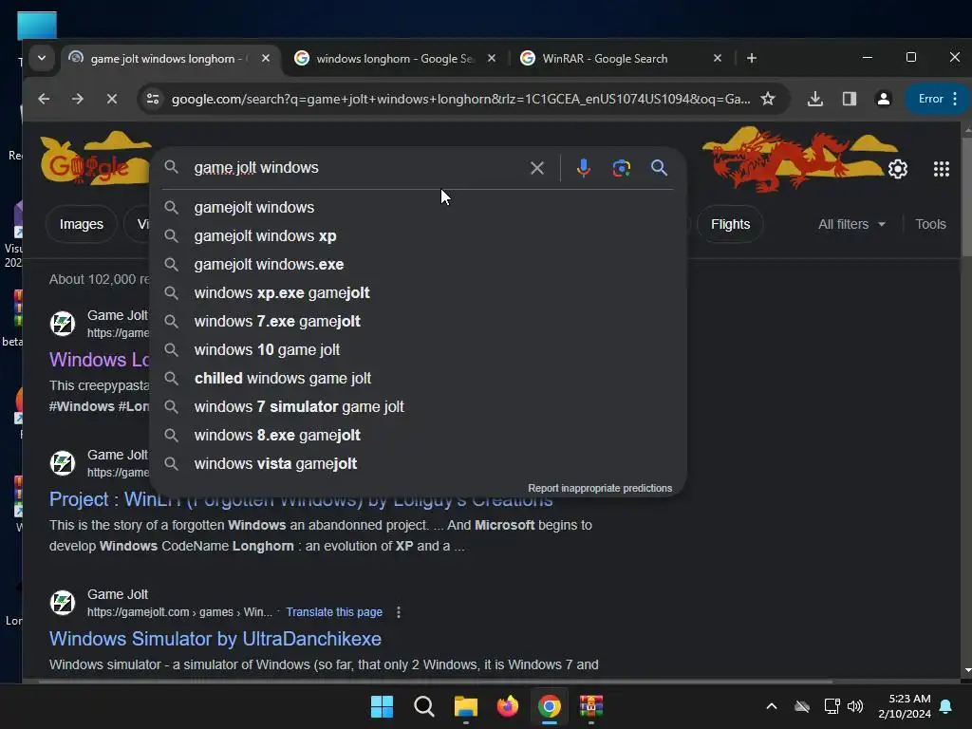Open the Tools button

click(x=930, y=224)
